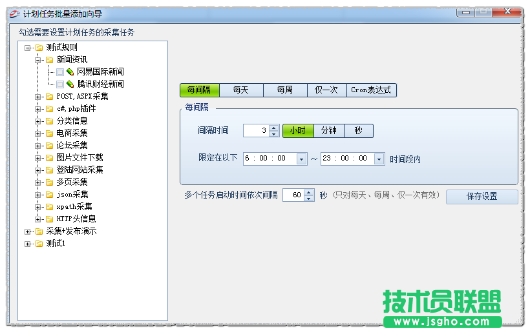Viewport: 530px width, 332px height.
Task: Select the 登陆网站采集 tree label
Action: [79, 170]
